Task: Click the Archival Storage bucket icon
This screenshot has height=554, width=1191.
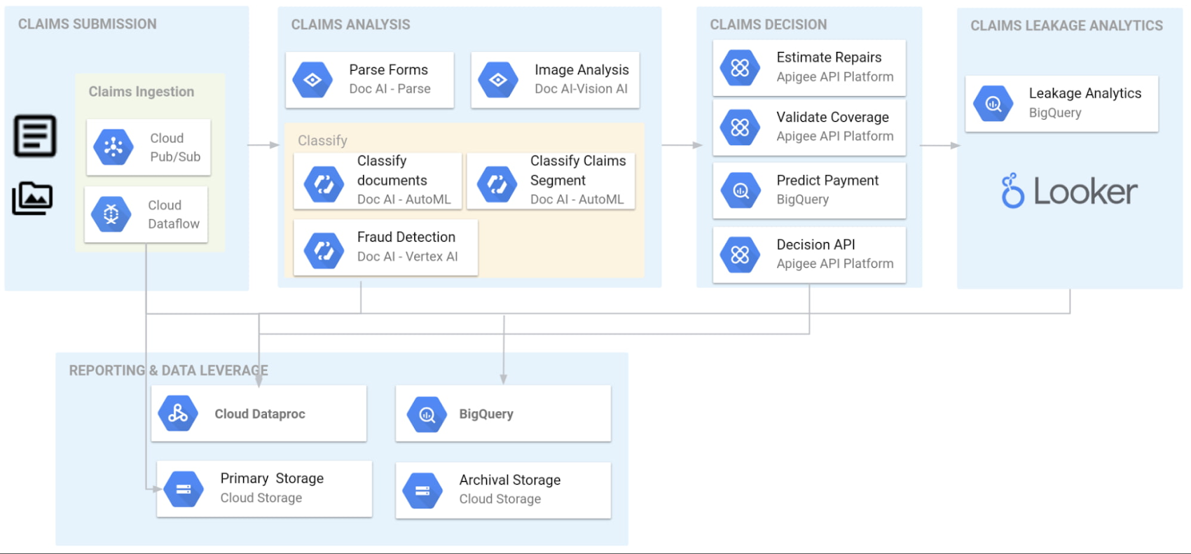Action: tap(422, 491)
